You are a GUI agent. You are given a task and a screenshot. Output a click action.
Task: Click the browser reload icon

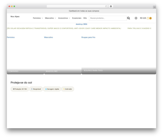tap(106, 6)
